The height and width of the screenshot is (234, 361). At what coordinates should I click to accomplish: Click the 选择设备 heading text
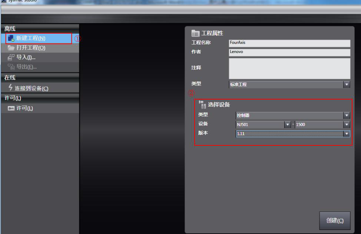pos(219,105)
